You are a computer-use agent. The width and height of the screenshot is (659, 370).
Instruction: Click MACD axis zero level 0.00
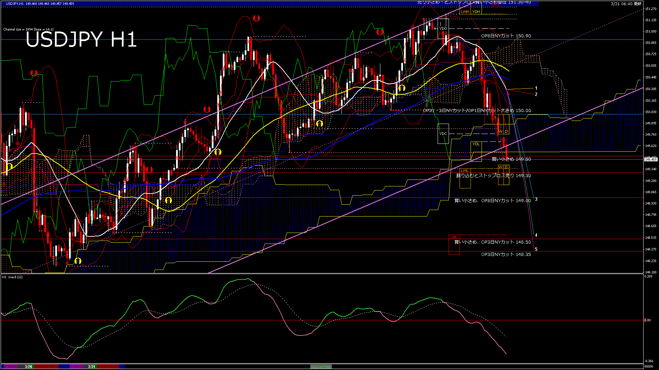tap(647, 320)
